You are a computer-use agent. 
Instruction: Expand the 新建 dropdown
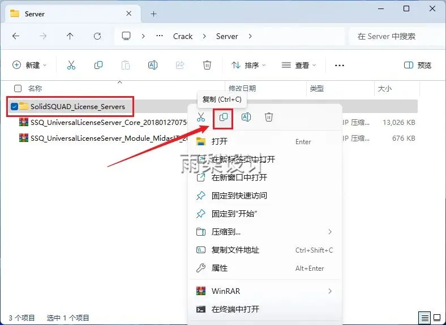29,65
